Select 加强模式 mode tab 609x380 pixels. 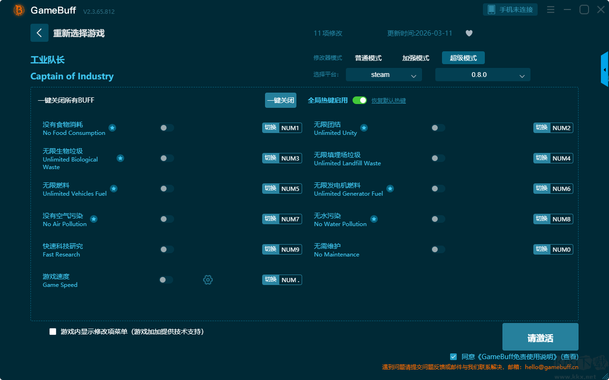coord(416,58)
